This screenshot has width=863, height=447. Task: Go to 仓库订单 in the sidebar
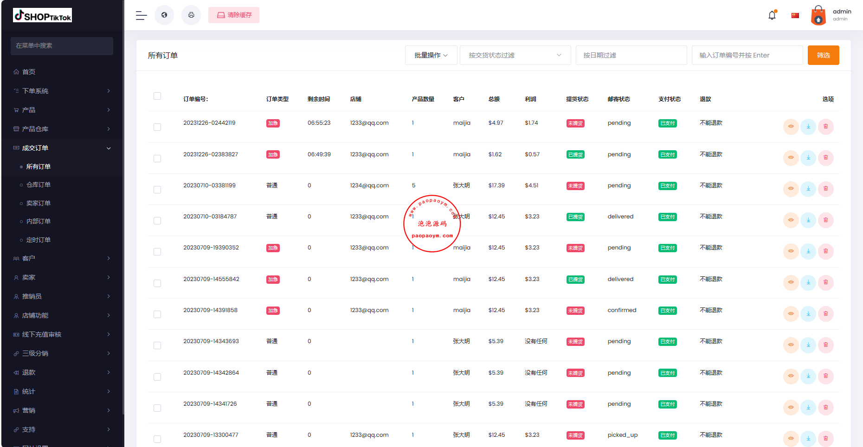coord(39,185)
